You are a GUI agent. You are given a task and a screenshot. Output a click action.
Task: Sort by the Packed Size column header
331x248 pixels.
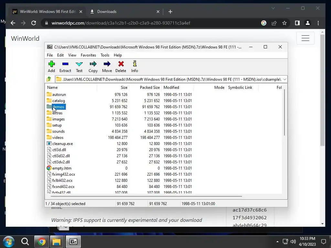[x=145, y=87]
